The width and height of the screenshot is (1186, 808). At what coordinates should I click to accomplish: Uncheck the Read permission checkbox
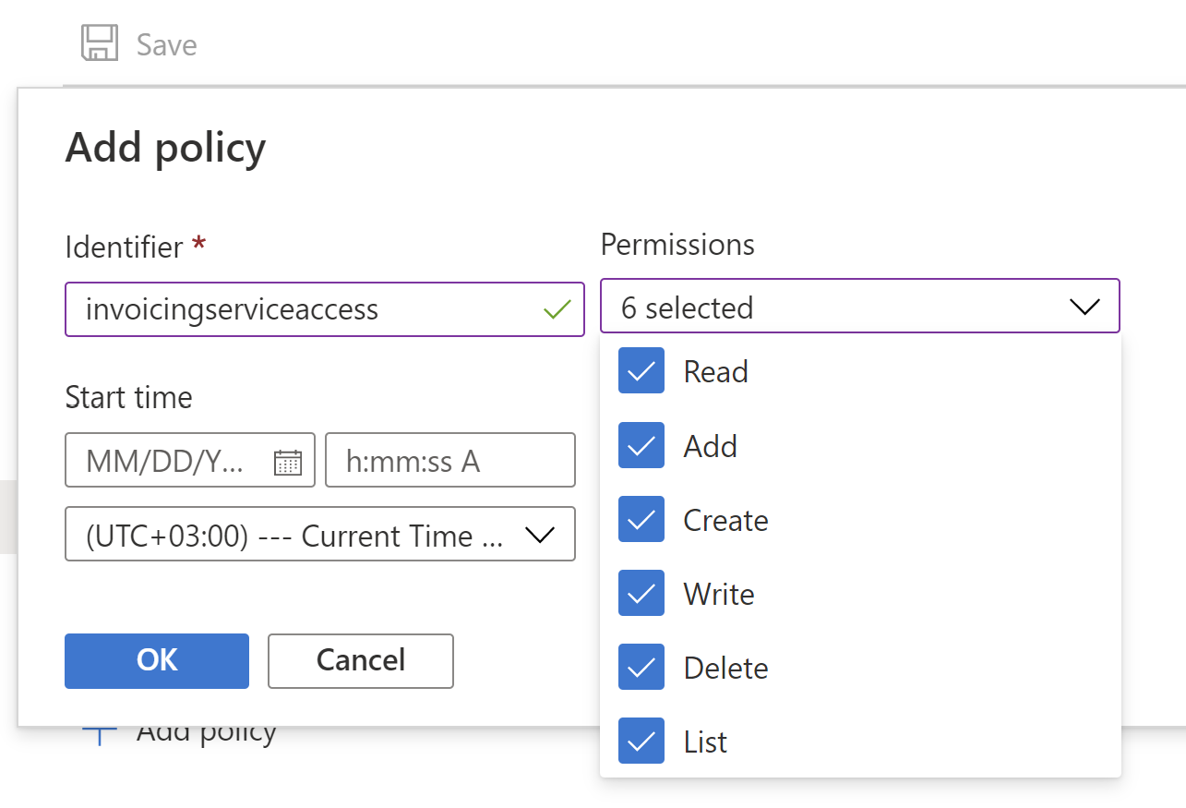(x=641, y=371)
